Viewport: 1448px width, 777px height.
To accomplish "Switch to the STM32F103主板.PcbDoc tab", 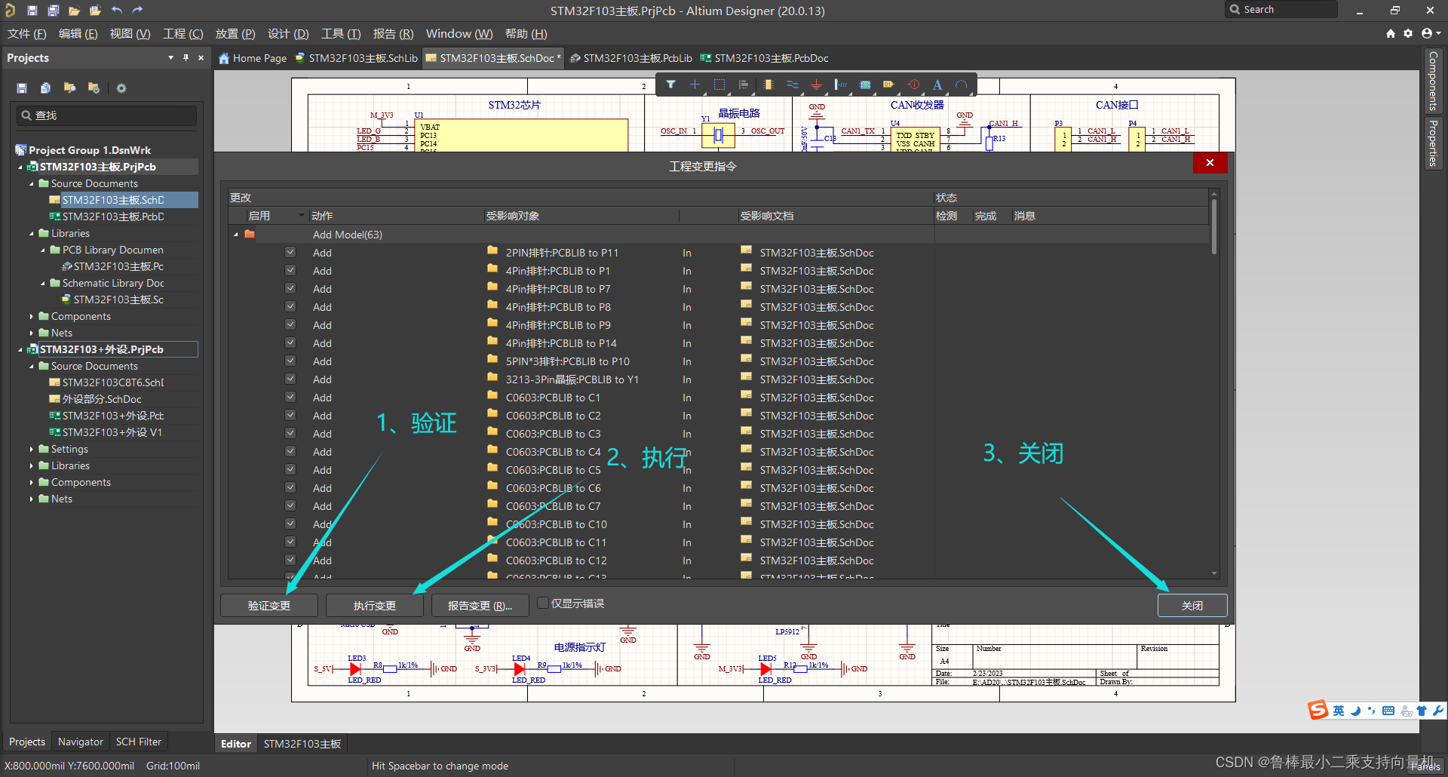I will click(764, 58).
